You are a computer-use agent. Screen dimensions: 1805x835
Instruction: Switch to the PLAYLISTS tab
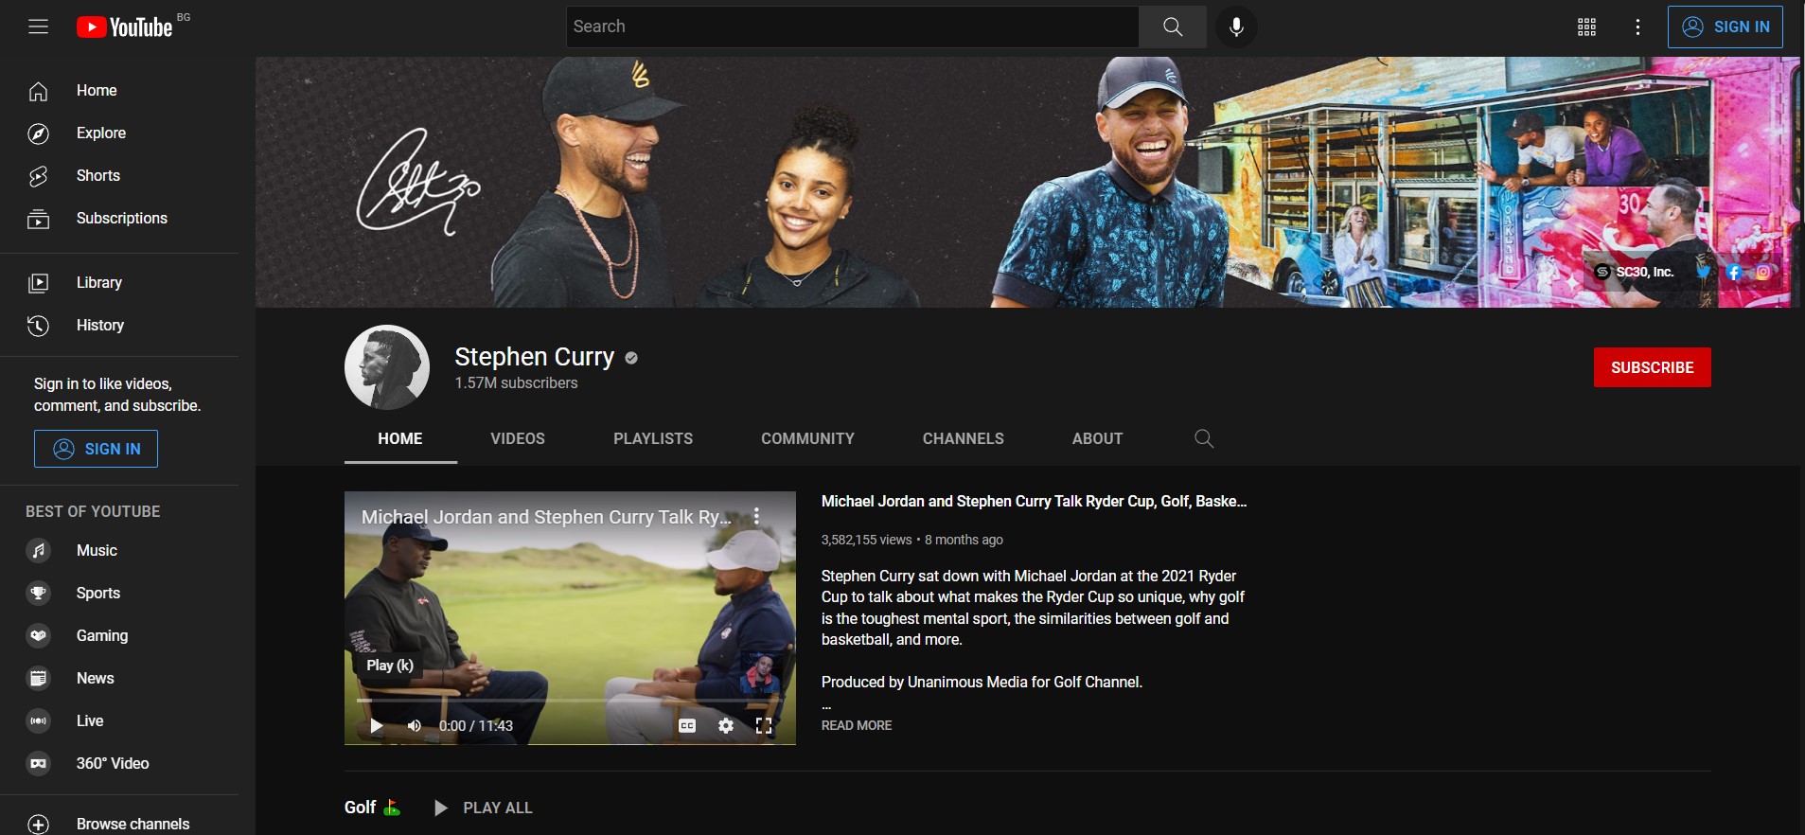[653, 439]
